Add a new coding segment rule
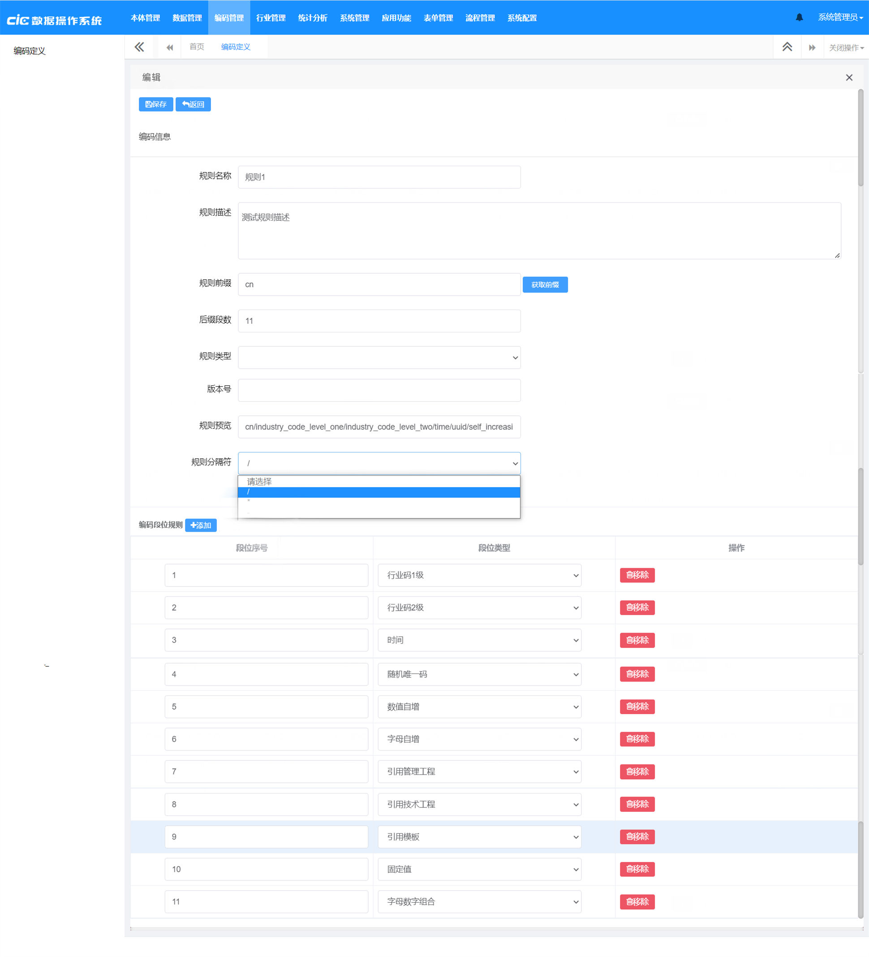This screenshot has height=957, width=869. click(x=201, y=525)
